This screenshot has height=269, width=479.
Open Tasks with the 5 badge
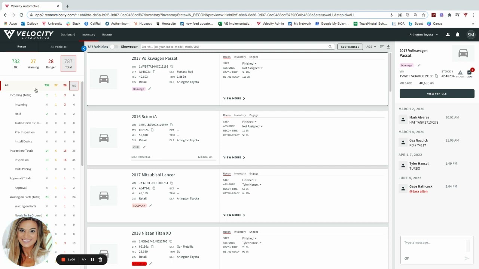coord(470,73)
